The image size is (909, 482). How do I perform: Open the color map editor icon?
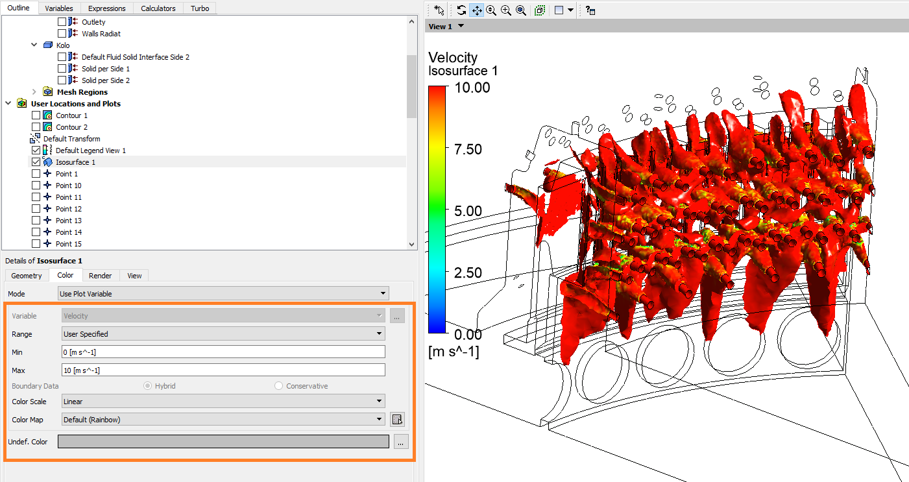(398, 420)
